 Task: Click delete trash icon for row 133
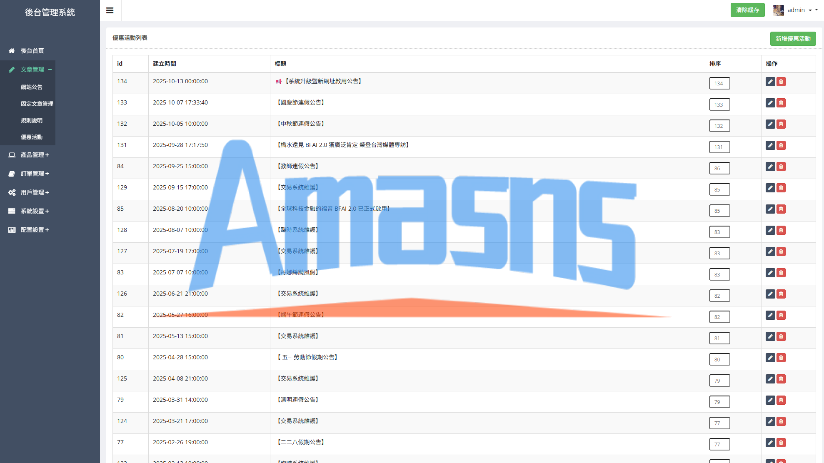click(781, 103)
